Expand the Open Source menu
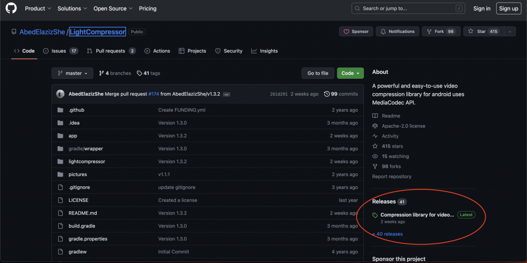Viewport: 527px width, 263px height. (x=113, y=8)
